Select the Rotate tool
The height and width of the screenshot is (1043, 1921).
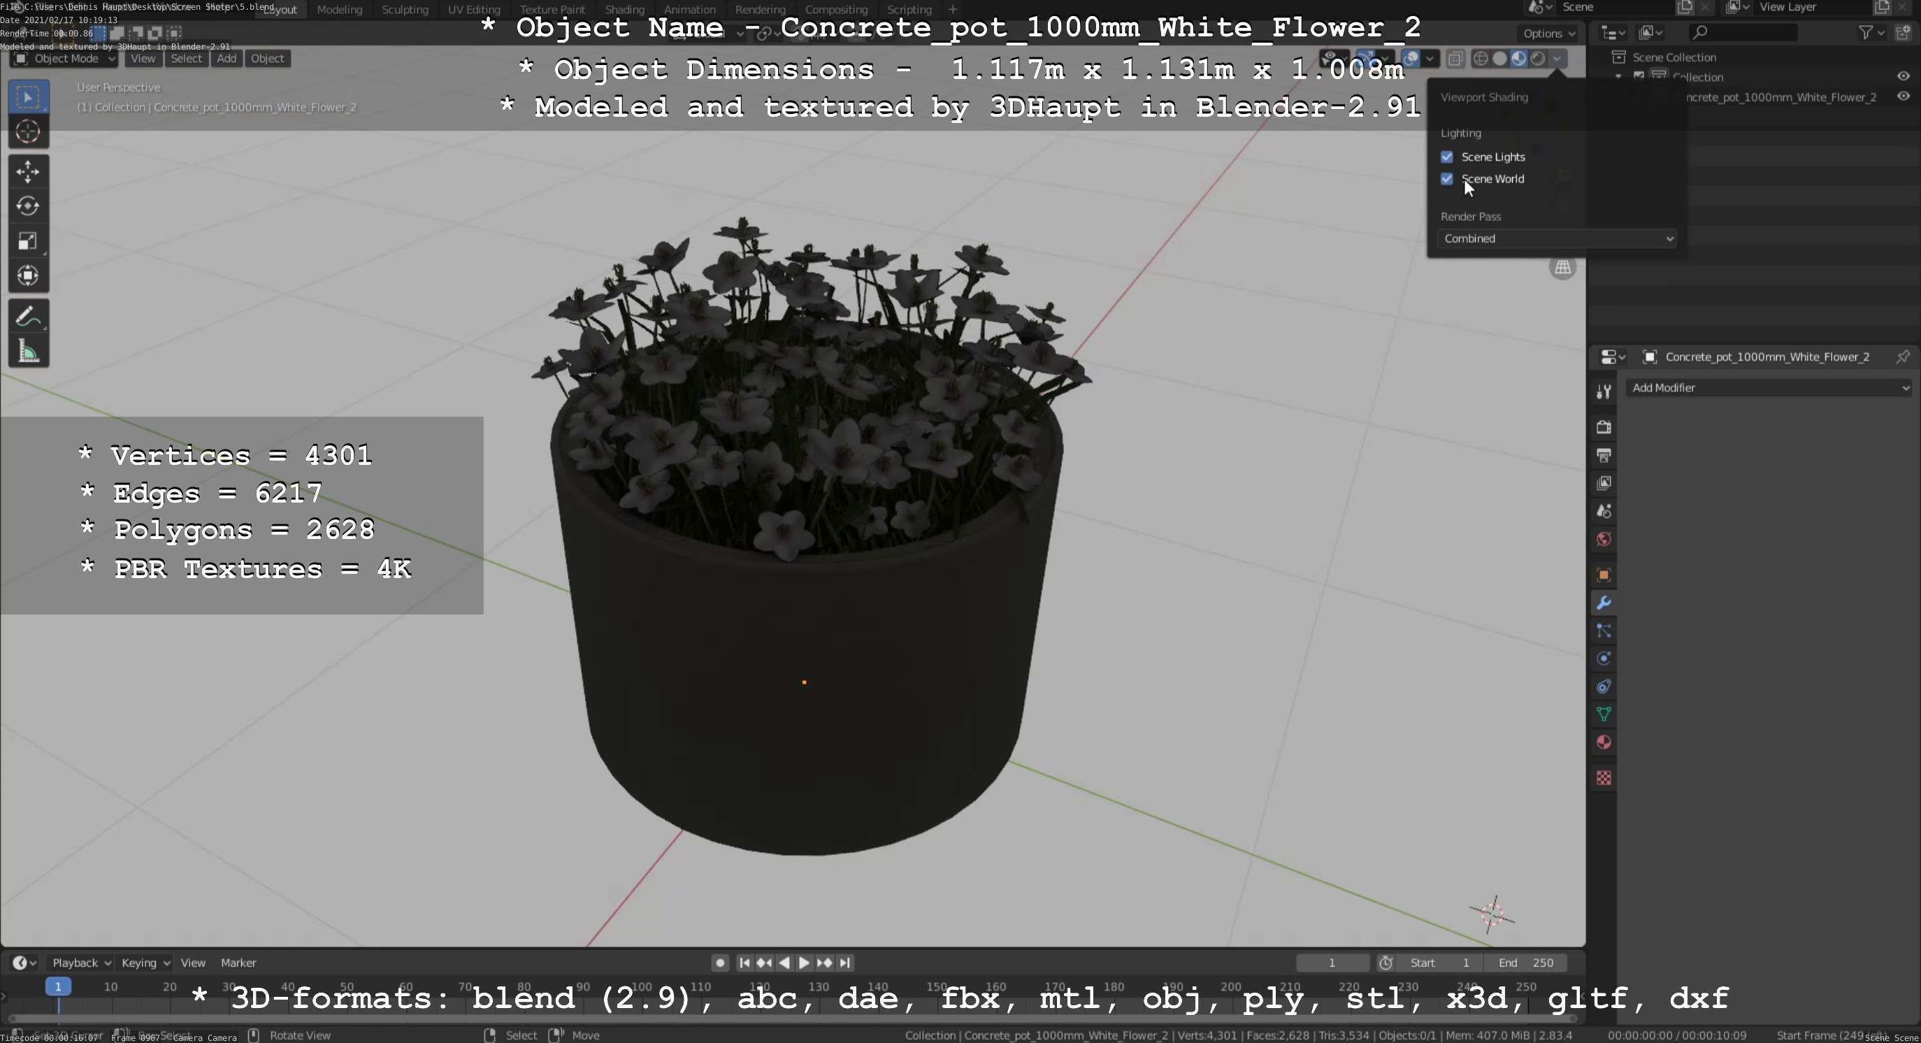(29, 206)
